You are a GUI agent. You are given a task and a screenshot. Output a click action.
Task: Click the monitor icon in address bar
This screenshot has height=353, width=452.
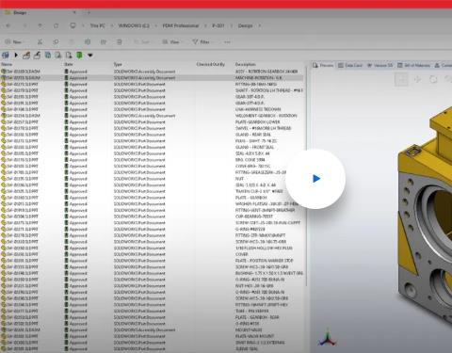pos(73,25)
